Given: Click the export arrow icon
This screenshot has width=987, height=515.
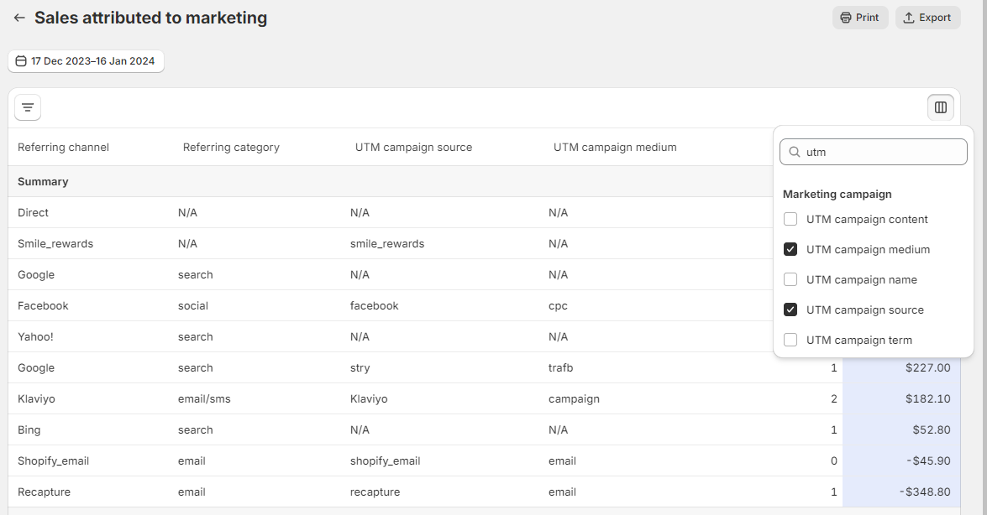Looking at the screenshot, I should click(x=909, y=18).
